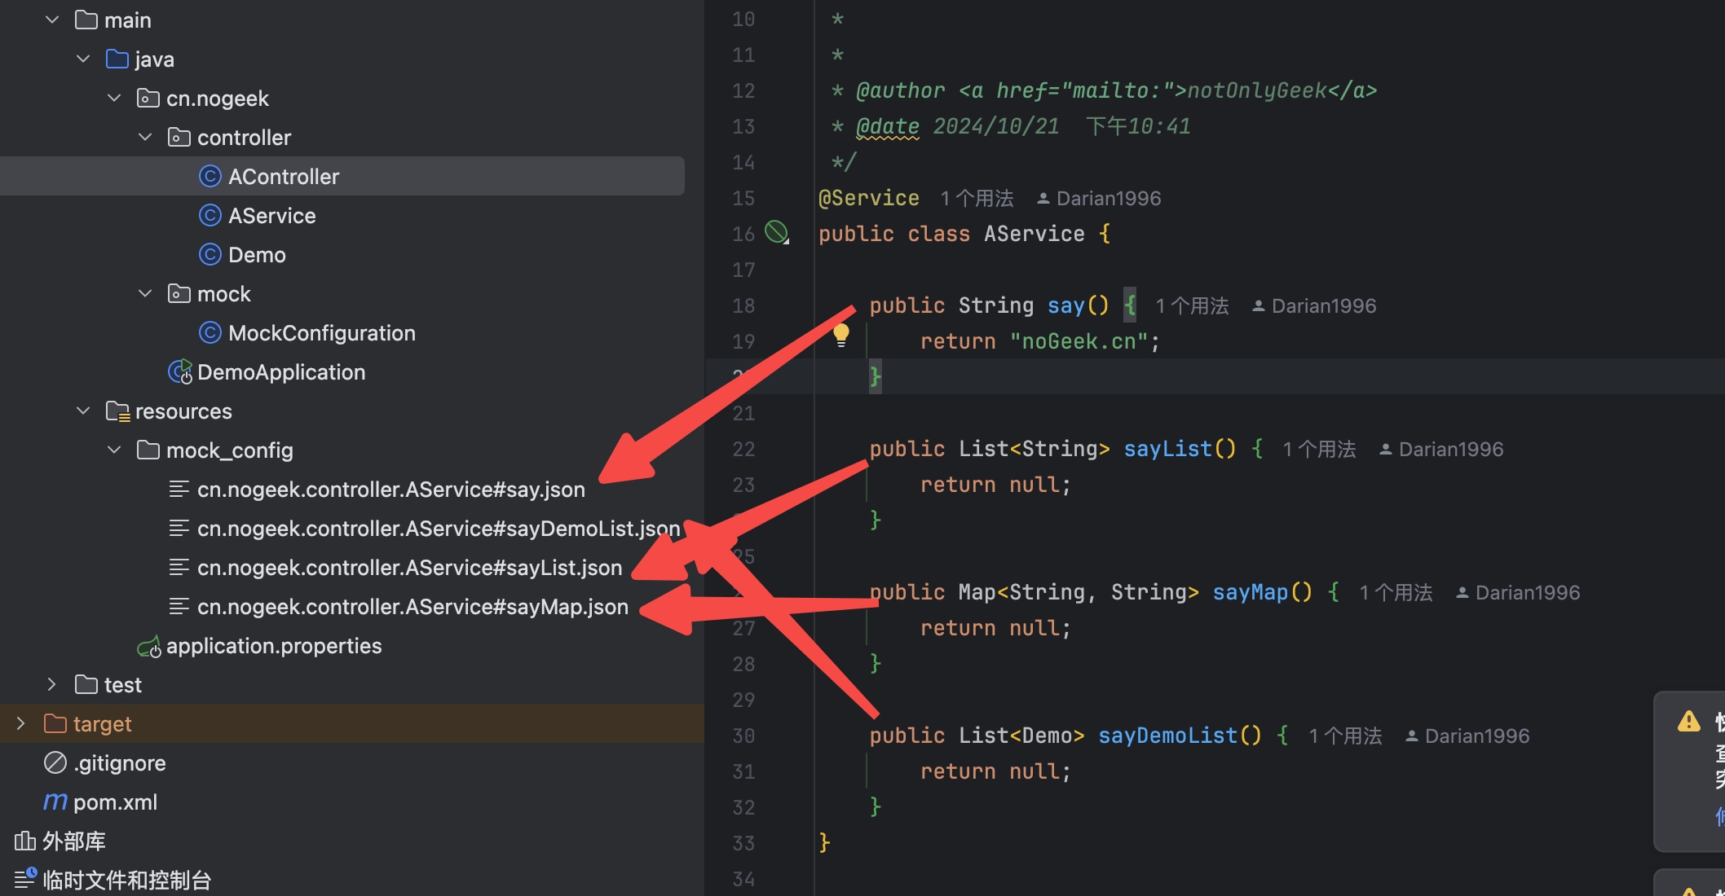The width and height of the screenshot is (1725, 896).
Task: Click the application.properties Spring icon
Action: click(x=149, y=647)
